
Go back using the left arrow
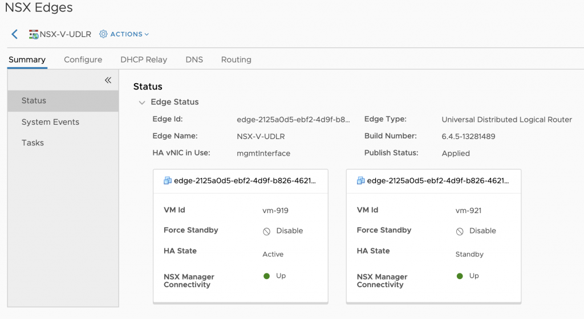point(14,34)
